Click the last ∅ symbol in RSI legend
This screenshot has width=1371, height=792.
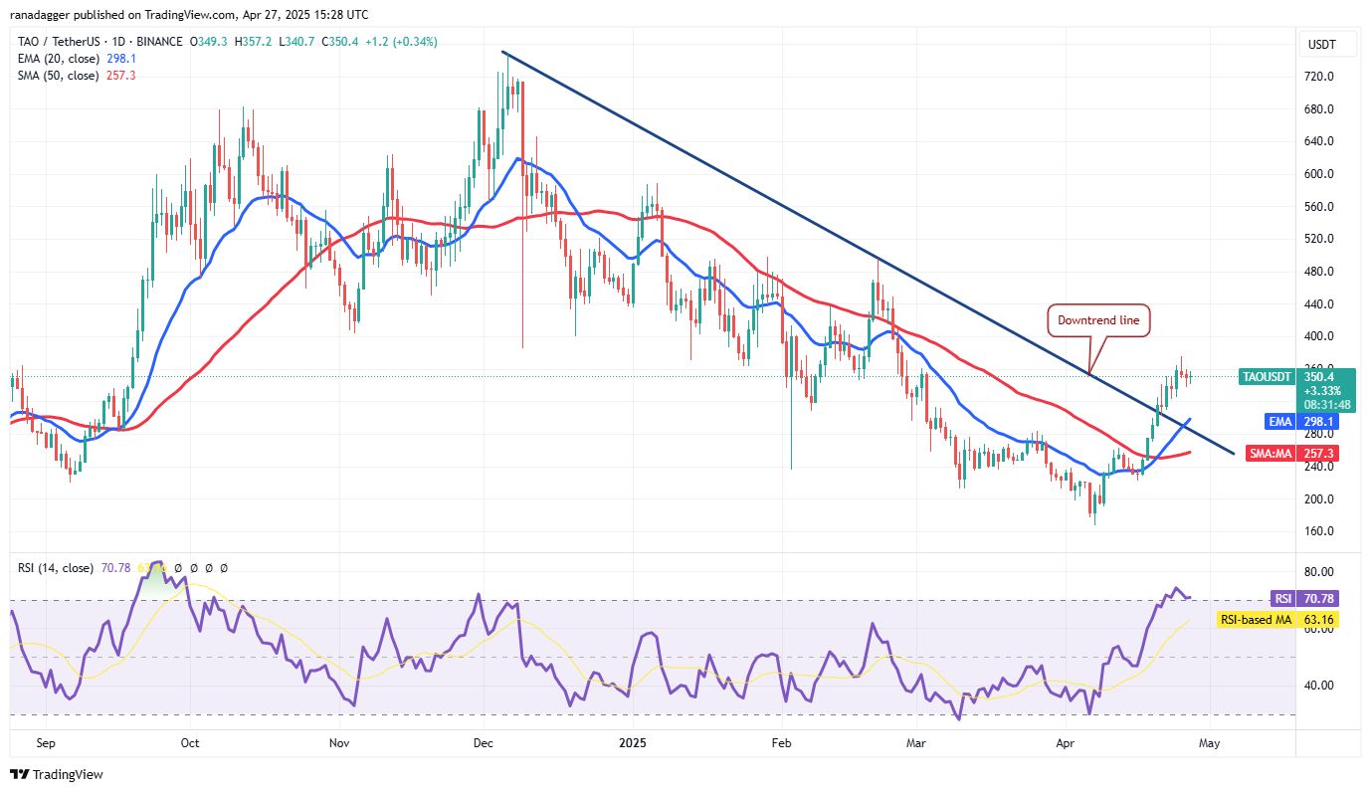pyautogui.click(x=224, y=568)
